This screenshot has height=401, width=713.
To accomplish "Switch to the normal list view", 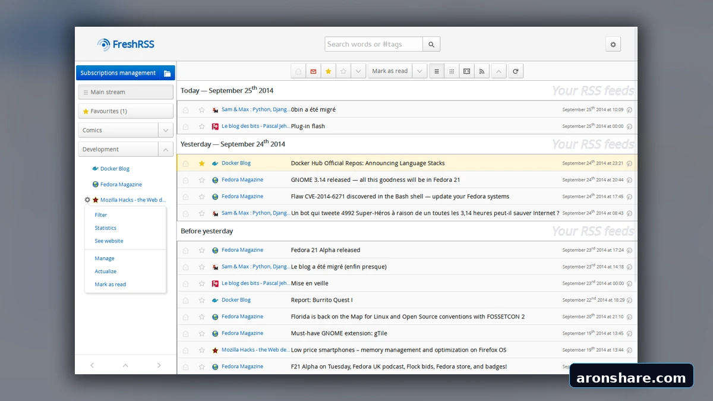I will pyautogui.click(x=437, y=71).
